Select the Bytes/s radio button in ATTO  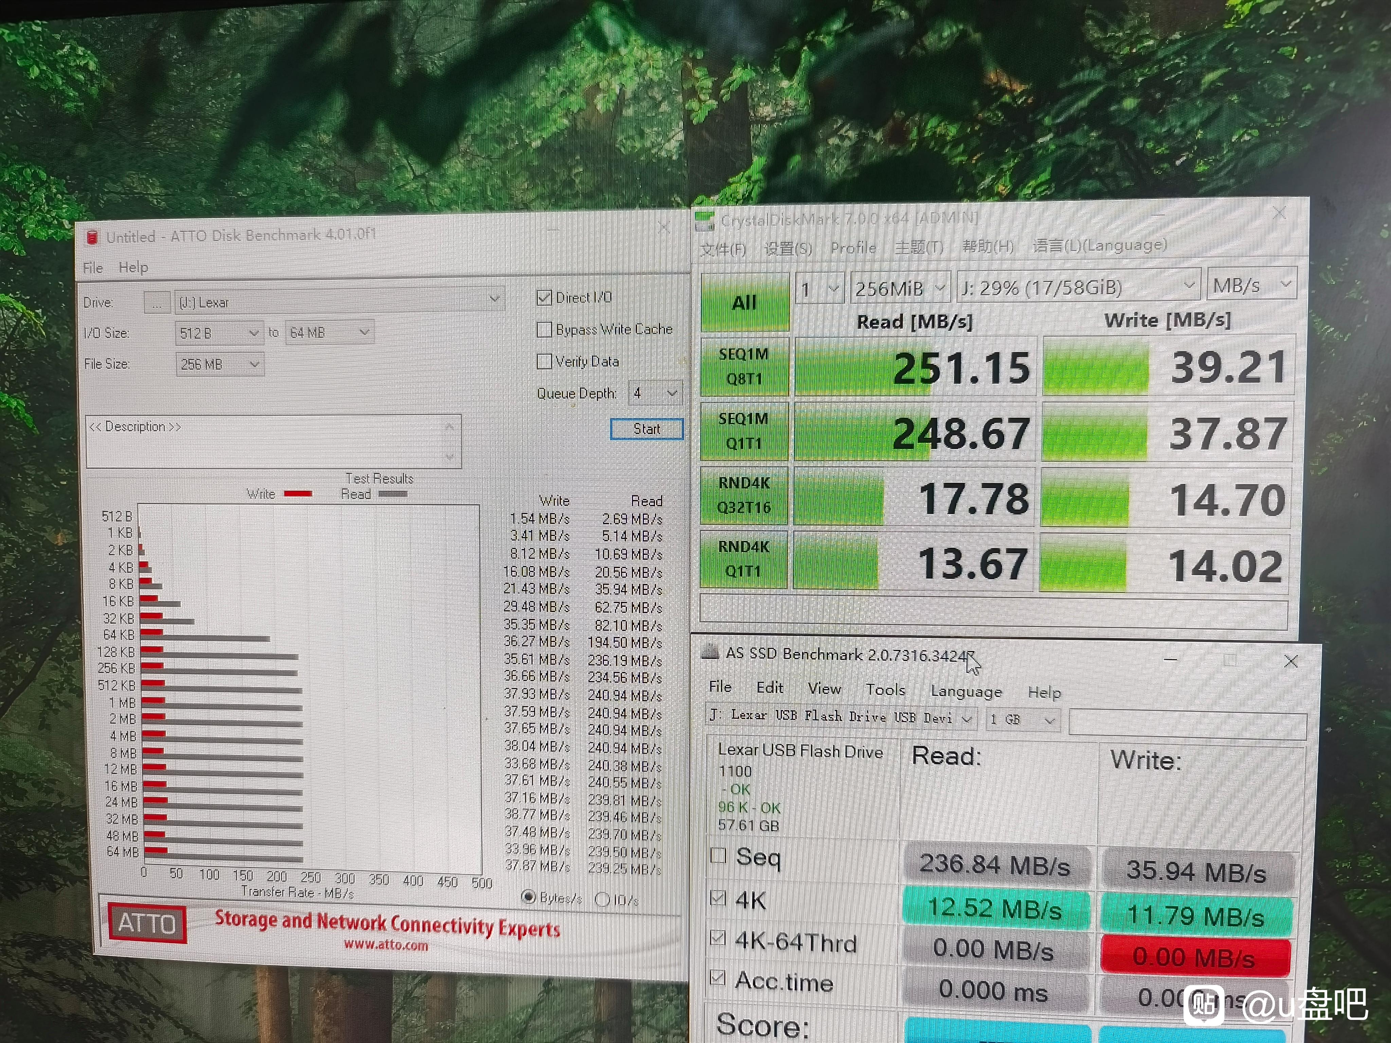(x=528, y=897)
